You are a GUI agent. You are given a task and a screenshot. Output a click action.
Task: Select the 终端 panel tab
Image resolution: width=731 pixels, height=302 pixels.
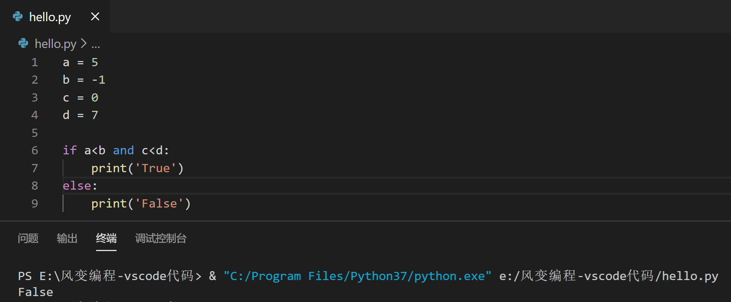[106, 238]
